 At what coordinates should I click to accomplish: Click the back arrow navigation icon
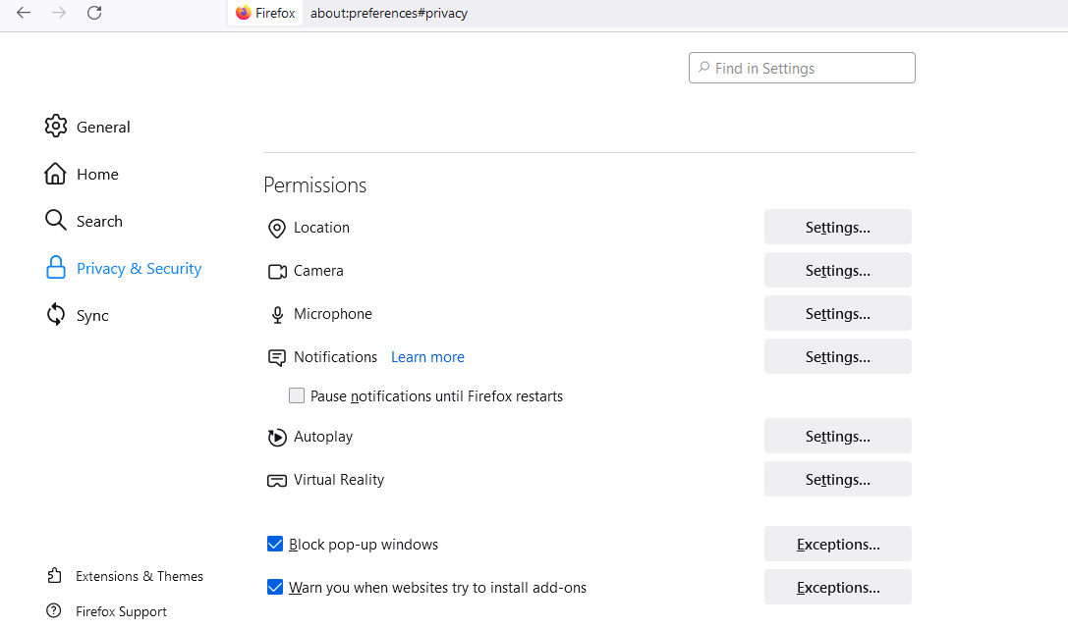click(24, 13)
